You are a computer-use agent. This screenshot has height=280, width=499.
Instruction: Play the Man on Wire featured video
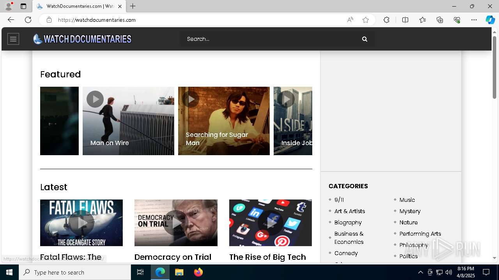95,99
